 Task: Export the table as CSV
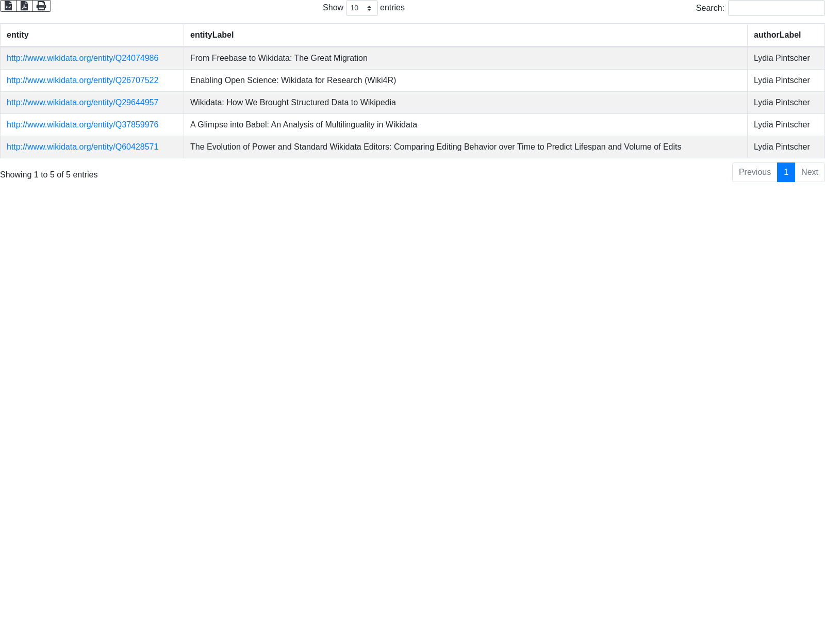(x=8, y=6)
